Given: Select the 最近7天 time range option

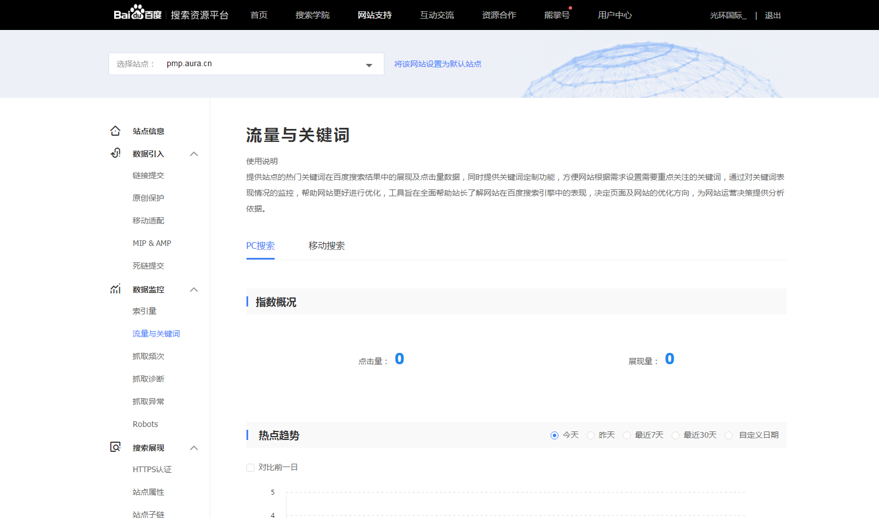Looking at the screenshot, I should (627, 435).
